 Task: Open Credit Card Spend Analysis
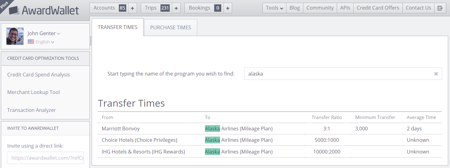pos(39,75)
